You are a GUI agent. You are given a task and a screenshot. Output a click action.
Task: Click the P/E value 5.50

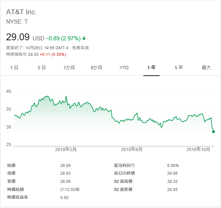pyautogui.click(x=64, y=198)
